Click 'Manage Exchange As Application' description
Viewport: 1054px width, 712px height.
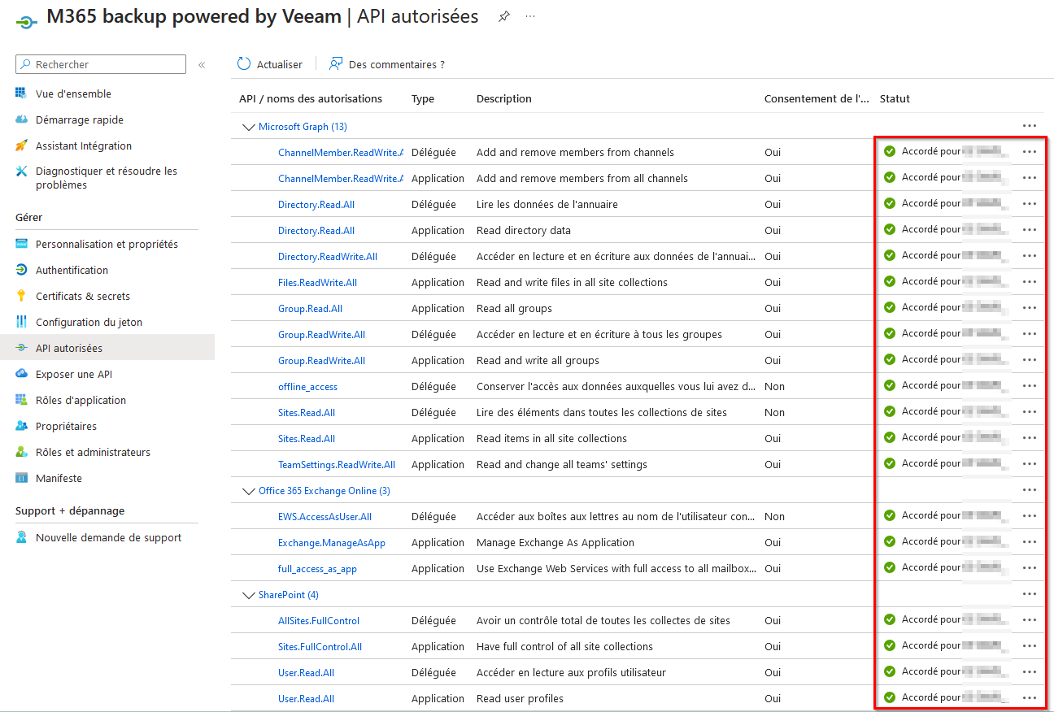555,543
